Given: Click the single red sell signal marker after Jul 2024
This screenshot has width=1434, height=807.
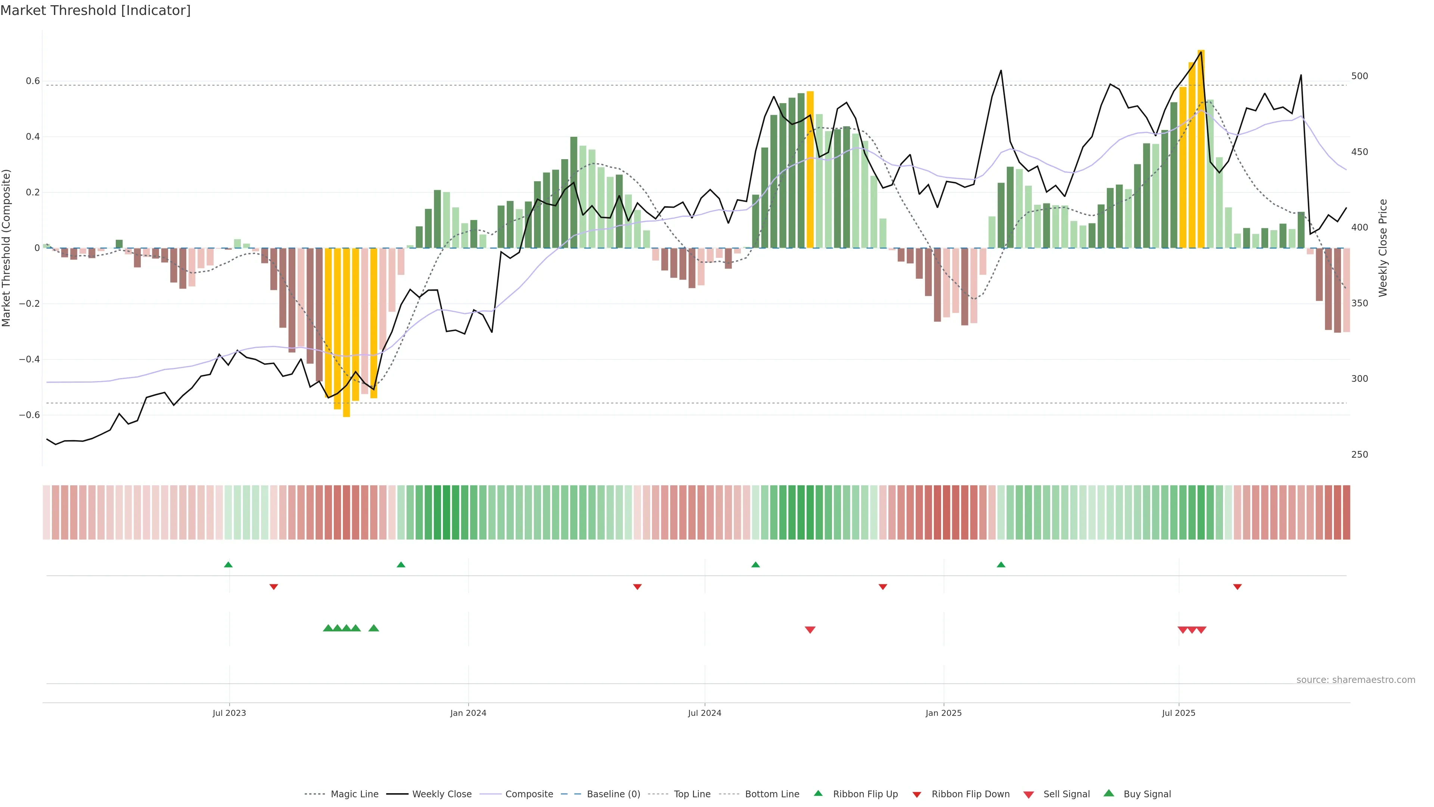Looking at the screenshot, I should 810,630.
